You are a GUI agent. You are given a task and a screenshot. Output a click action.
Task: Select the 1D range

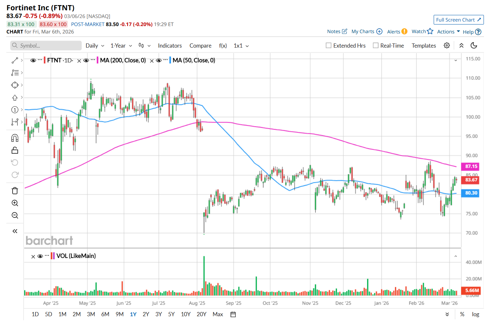35,314
